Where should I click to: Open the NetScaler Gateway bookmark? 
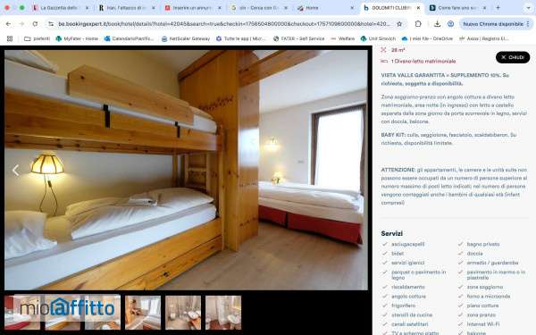click(x=186, y=38)
